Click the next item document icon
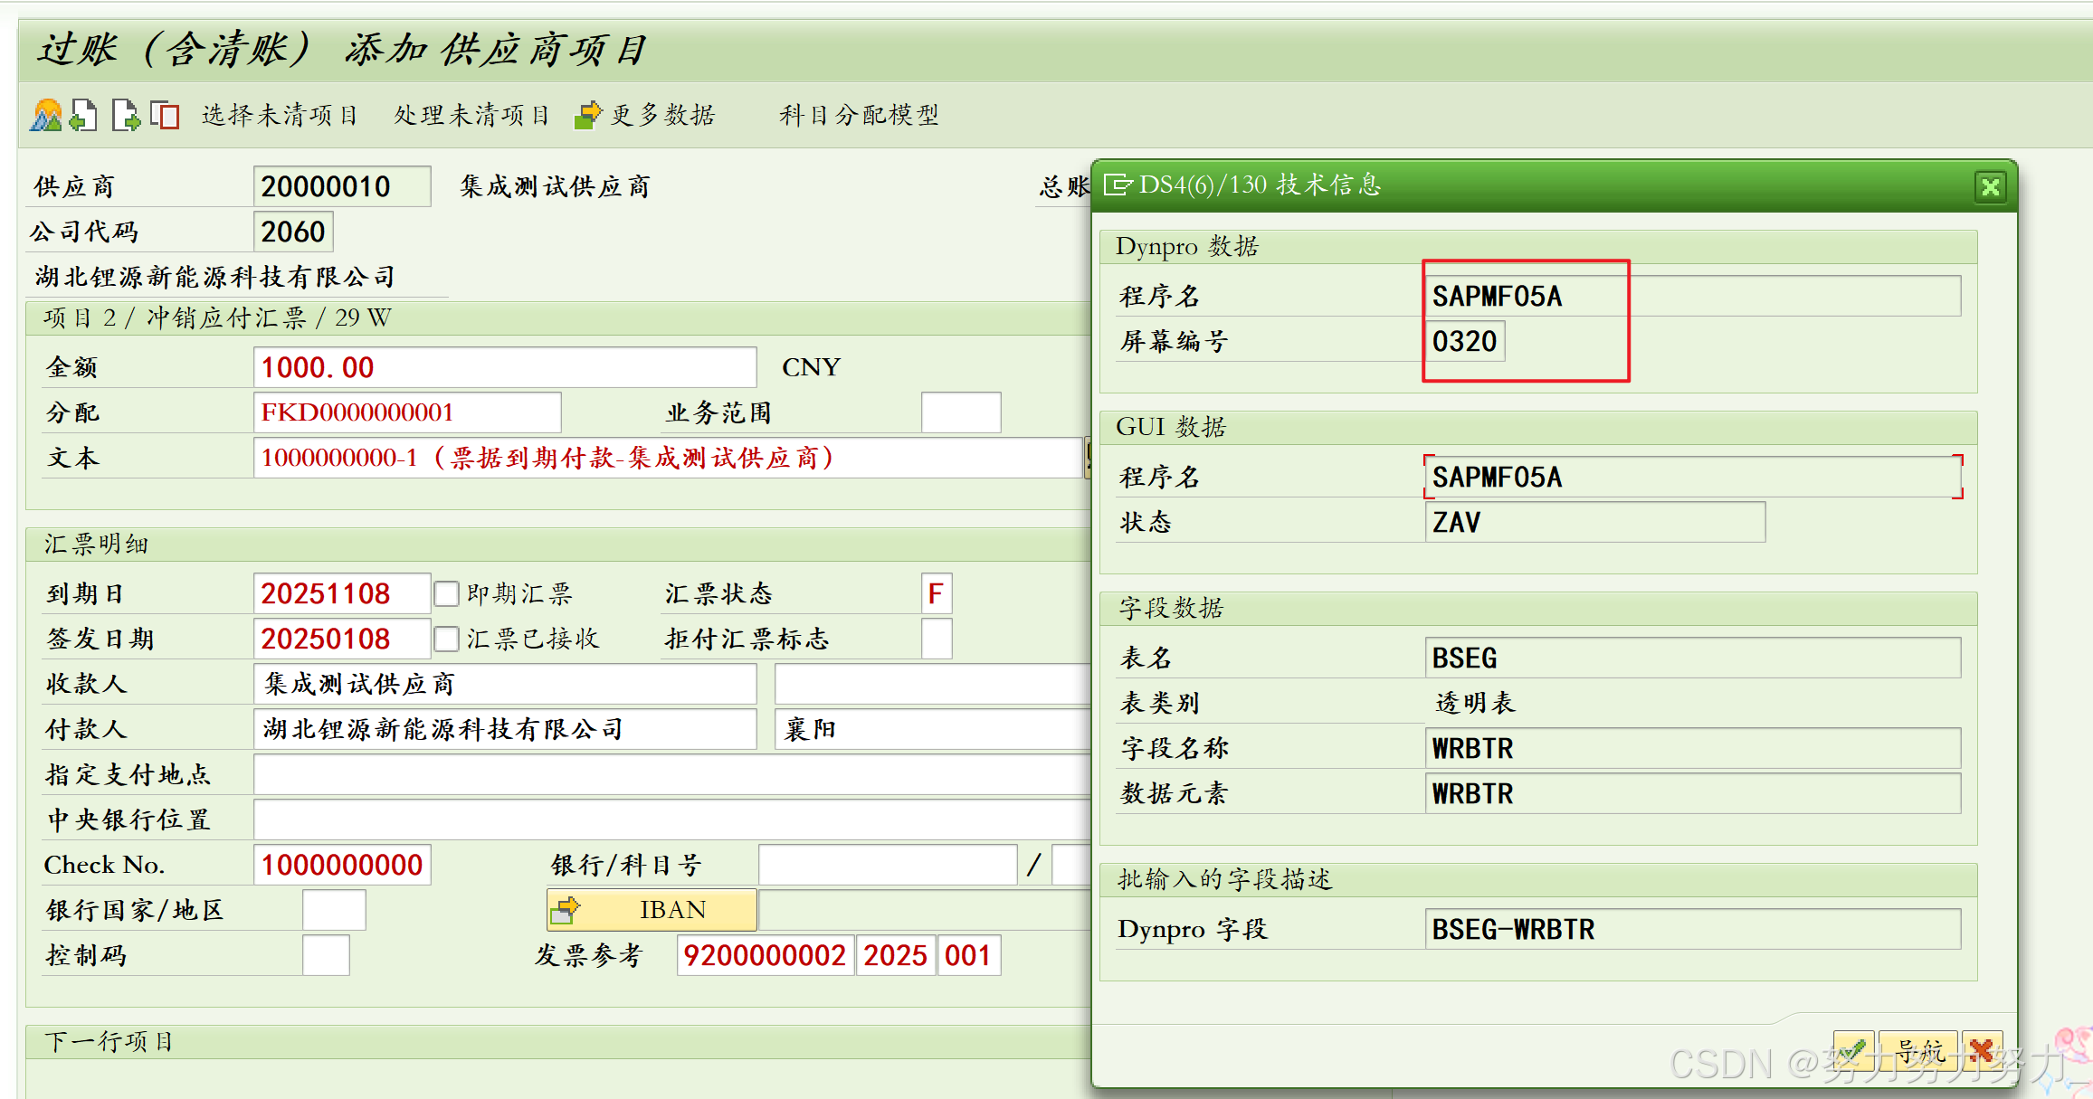 pyautogui.click(x=126, y=116)
